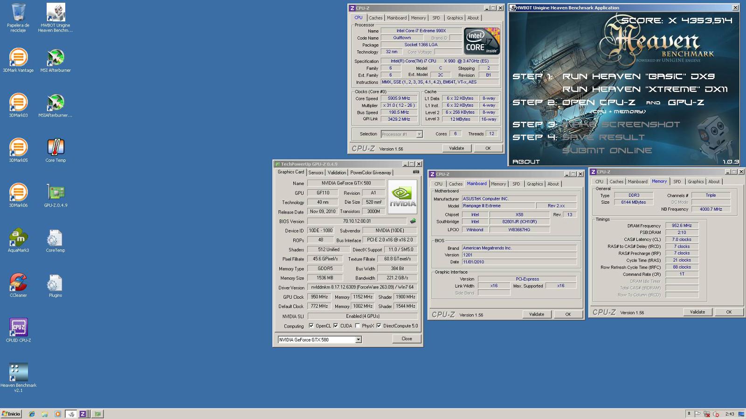The width and height of the screenshot is (746, 419).
Task: Click NVIDIA logo in GPU-Z
Action: point(402,197)
